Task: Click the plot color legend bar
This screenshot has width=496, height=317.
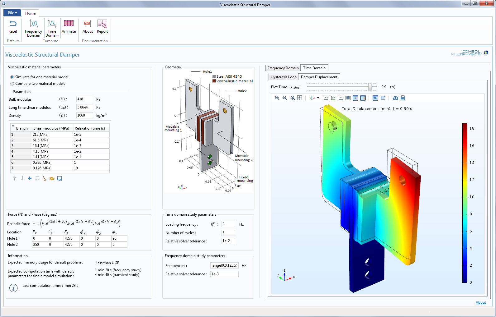Action: pos(465,203)
